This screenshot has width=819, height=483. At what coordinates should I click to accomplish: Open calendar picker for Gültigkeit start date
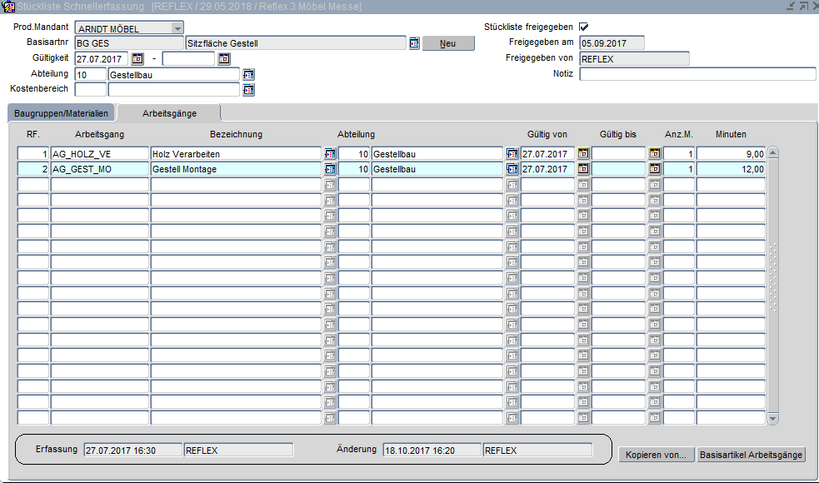(x=137, y=59)
